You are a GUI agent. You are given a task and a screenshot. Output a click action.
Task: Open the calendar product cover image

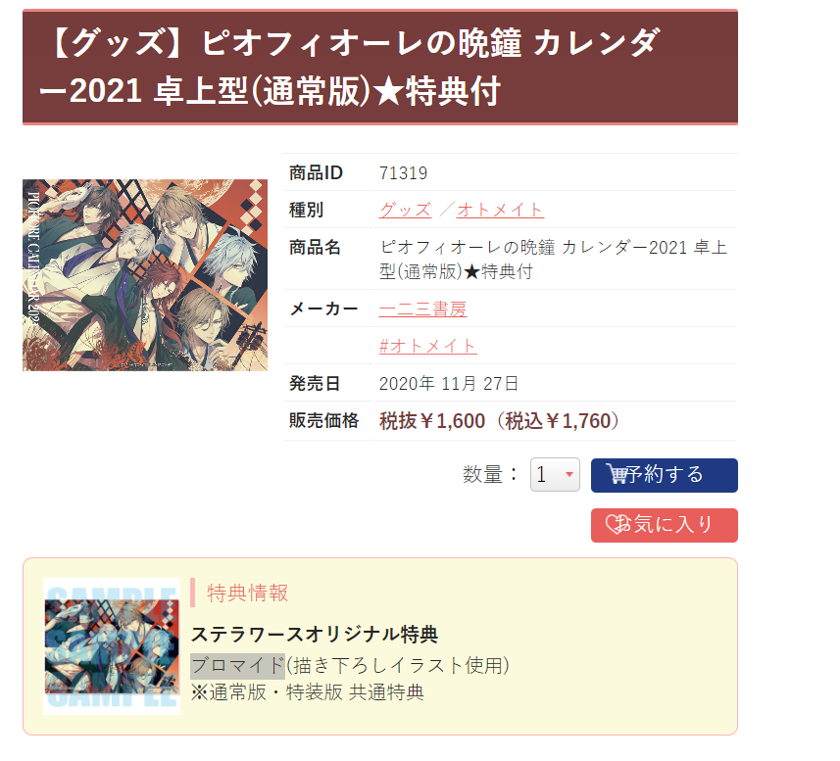[x=145, y=275]
